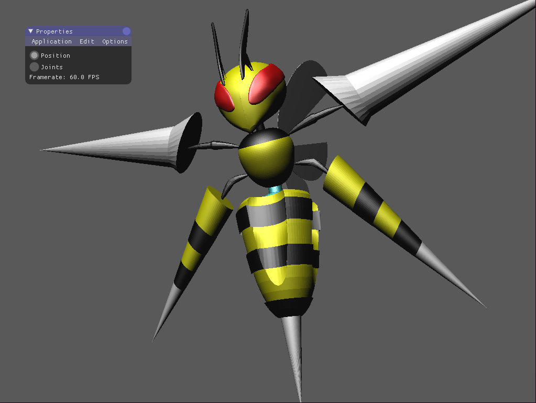Click the Framerate: 60.0 FPS text
The height and width of the screenshot is (403, 536).
pyautogui.click(x=64, y=77)
